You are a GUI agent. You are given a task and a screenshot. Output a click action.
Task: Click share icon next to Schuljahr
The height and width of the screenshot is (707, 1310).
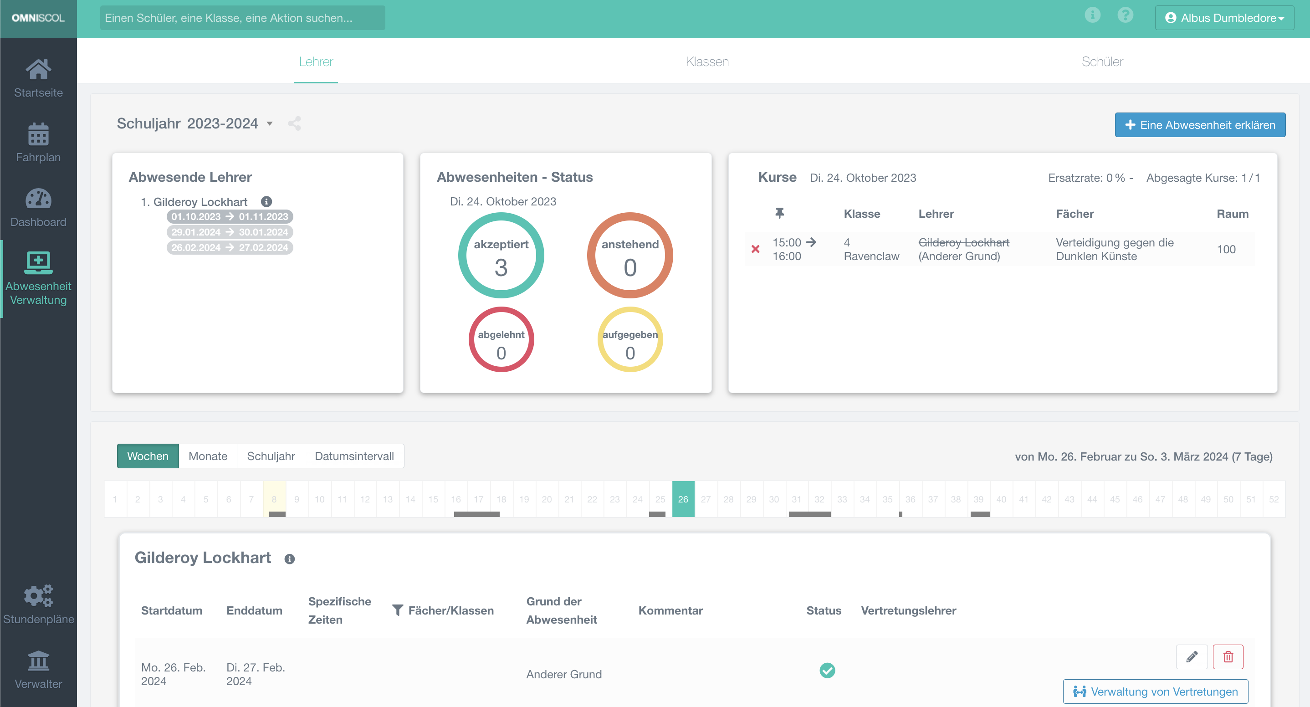pyautogui.click(x=294, y=123)
